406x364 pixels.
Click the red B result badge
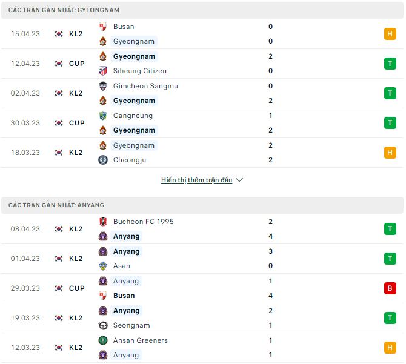point(390,288)
